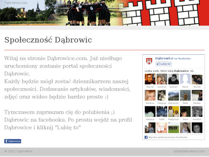The width and height of the screenshot is (209, 157).
Task: Open 'Wtyczka społecznościowa Facebooka' link
Action: click(168, 137)
